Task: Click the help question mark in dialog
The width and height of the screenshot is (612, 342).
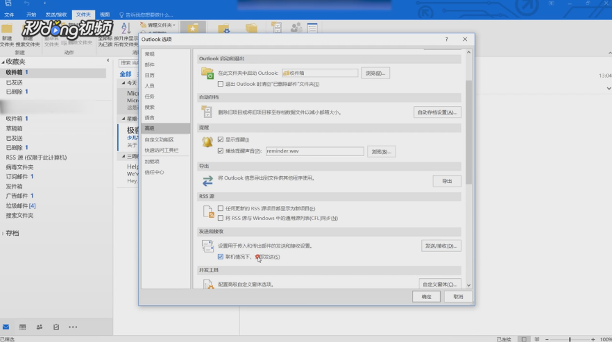Action: pyautogui.click(x=447, y=39)
